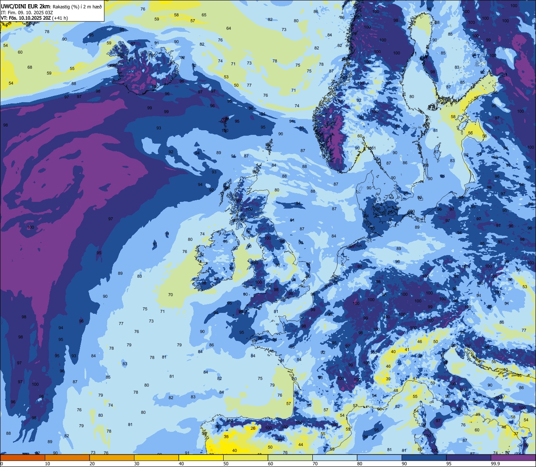Click the 60–70 light green legend segment
The width and height of the screenshot is (536, 467).
point(290,457)
